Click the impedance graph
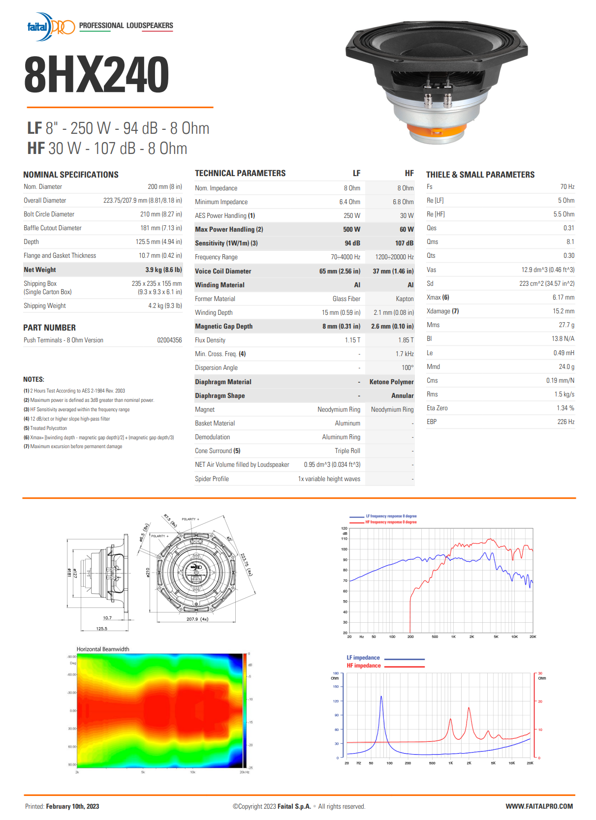Viewport: 596px width, 820px height. click(438, 717)
